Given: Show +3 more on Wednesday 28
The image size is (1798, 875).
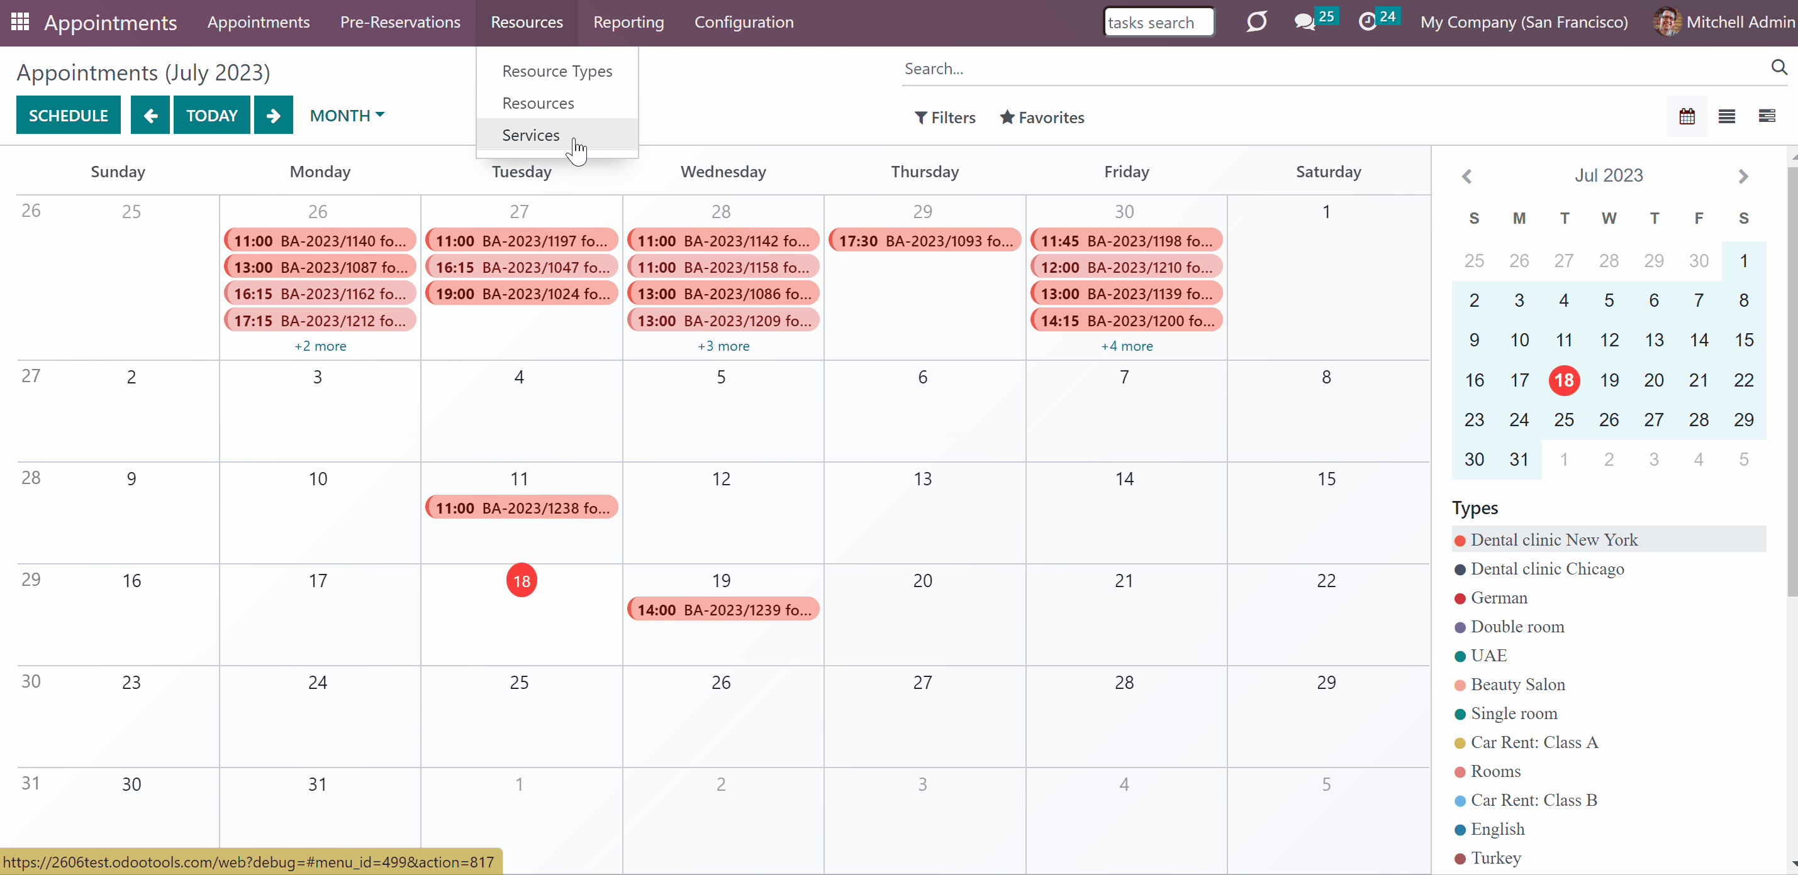Looking at the screenshot, I should coord(723,346).
